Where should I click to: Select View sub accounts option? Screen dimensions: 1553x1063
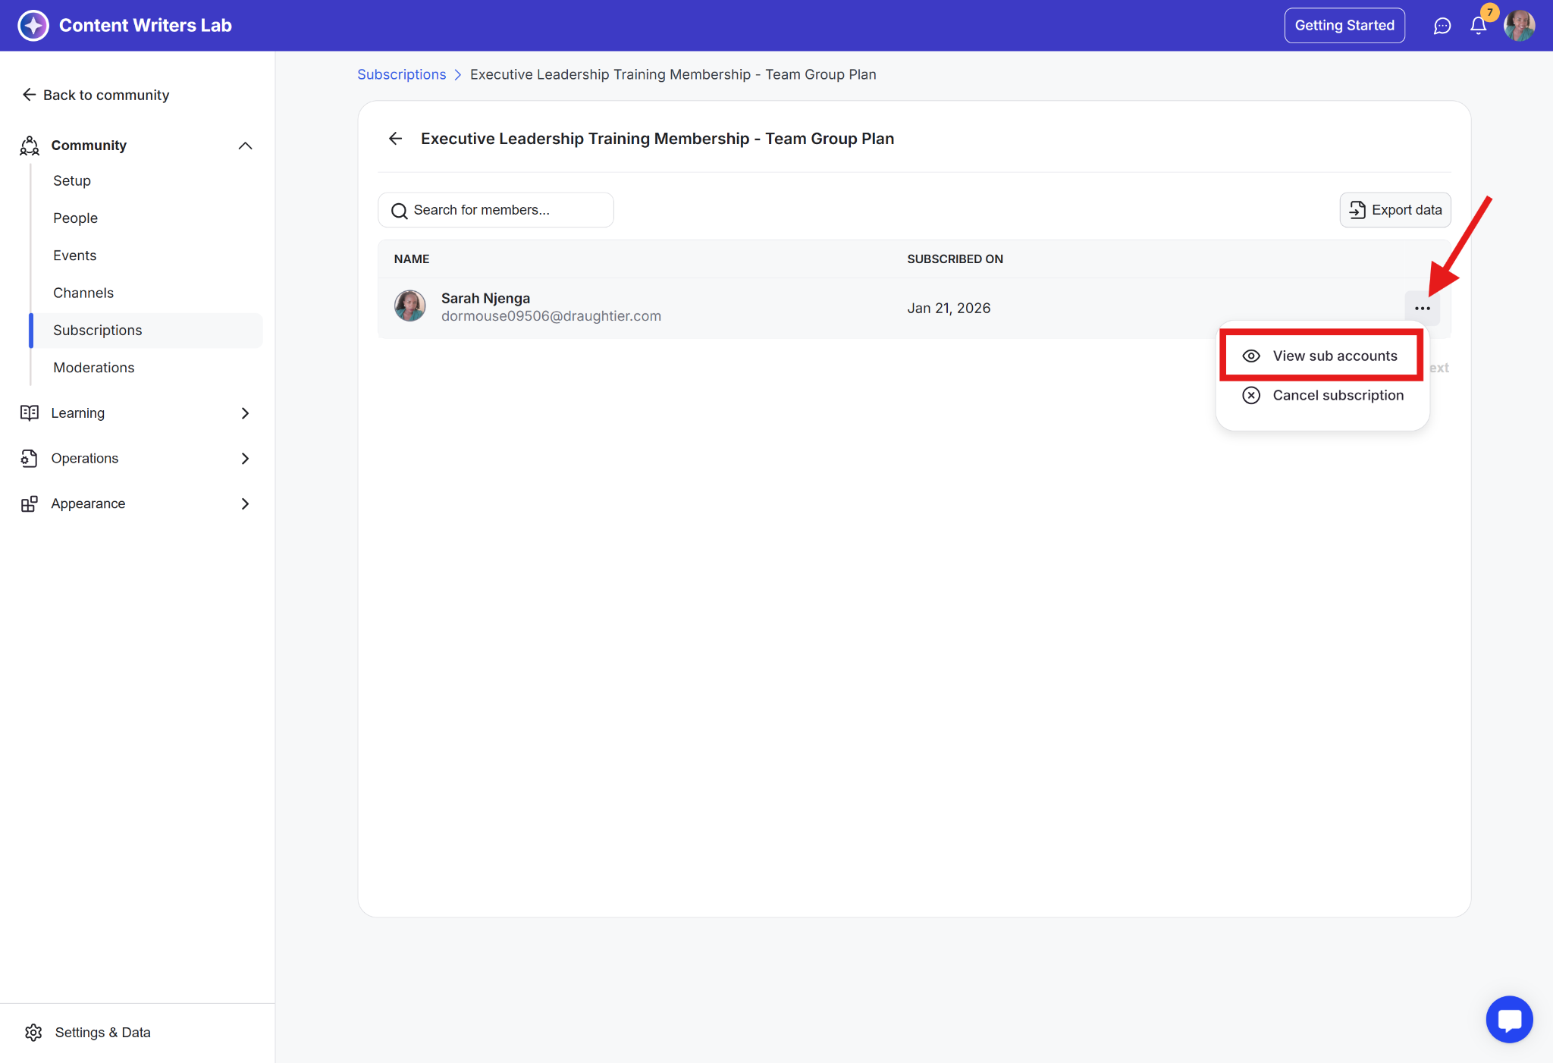tap(1334, 356)
